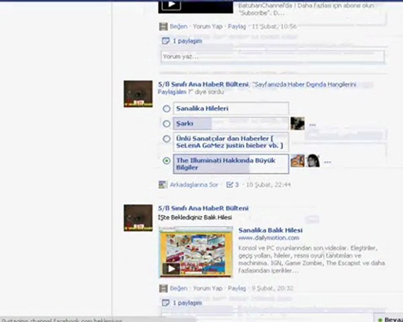403x322 pixels.
Task: Click the poll post profile picture
Action: coord(138,94)
